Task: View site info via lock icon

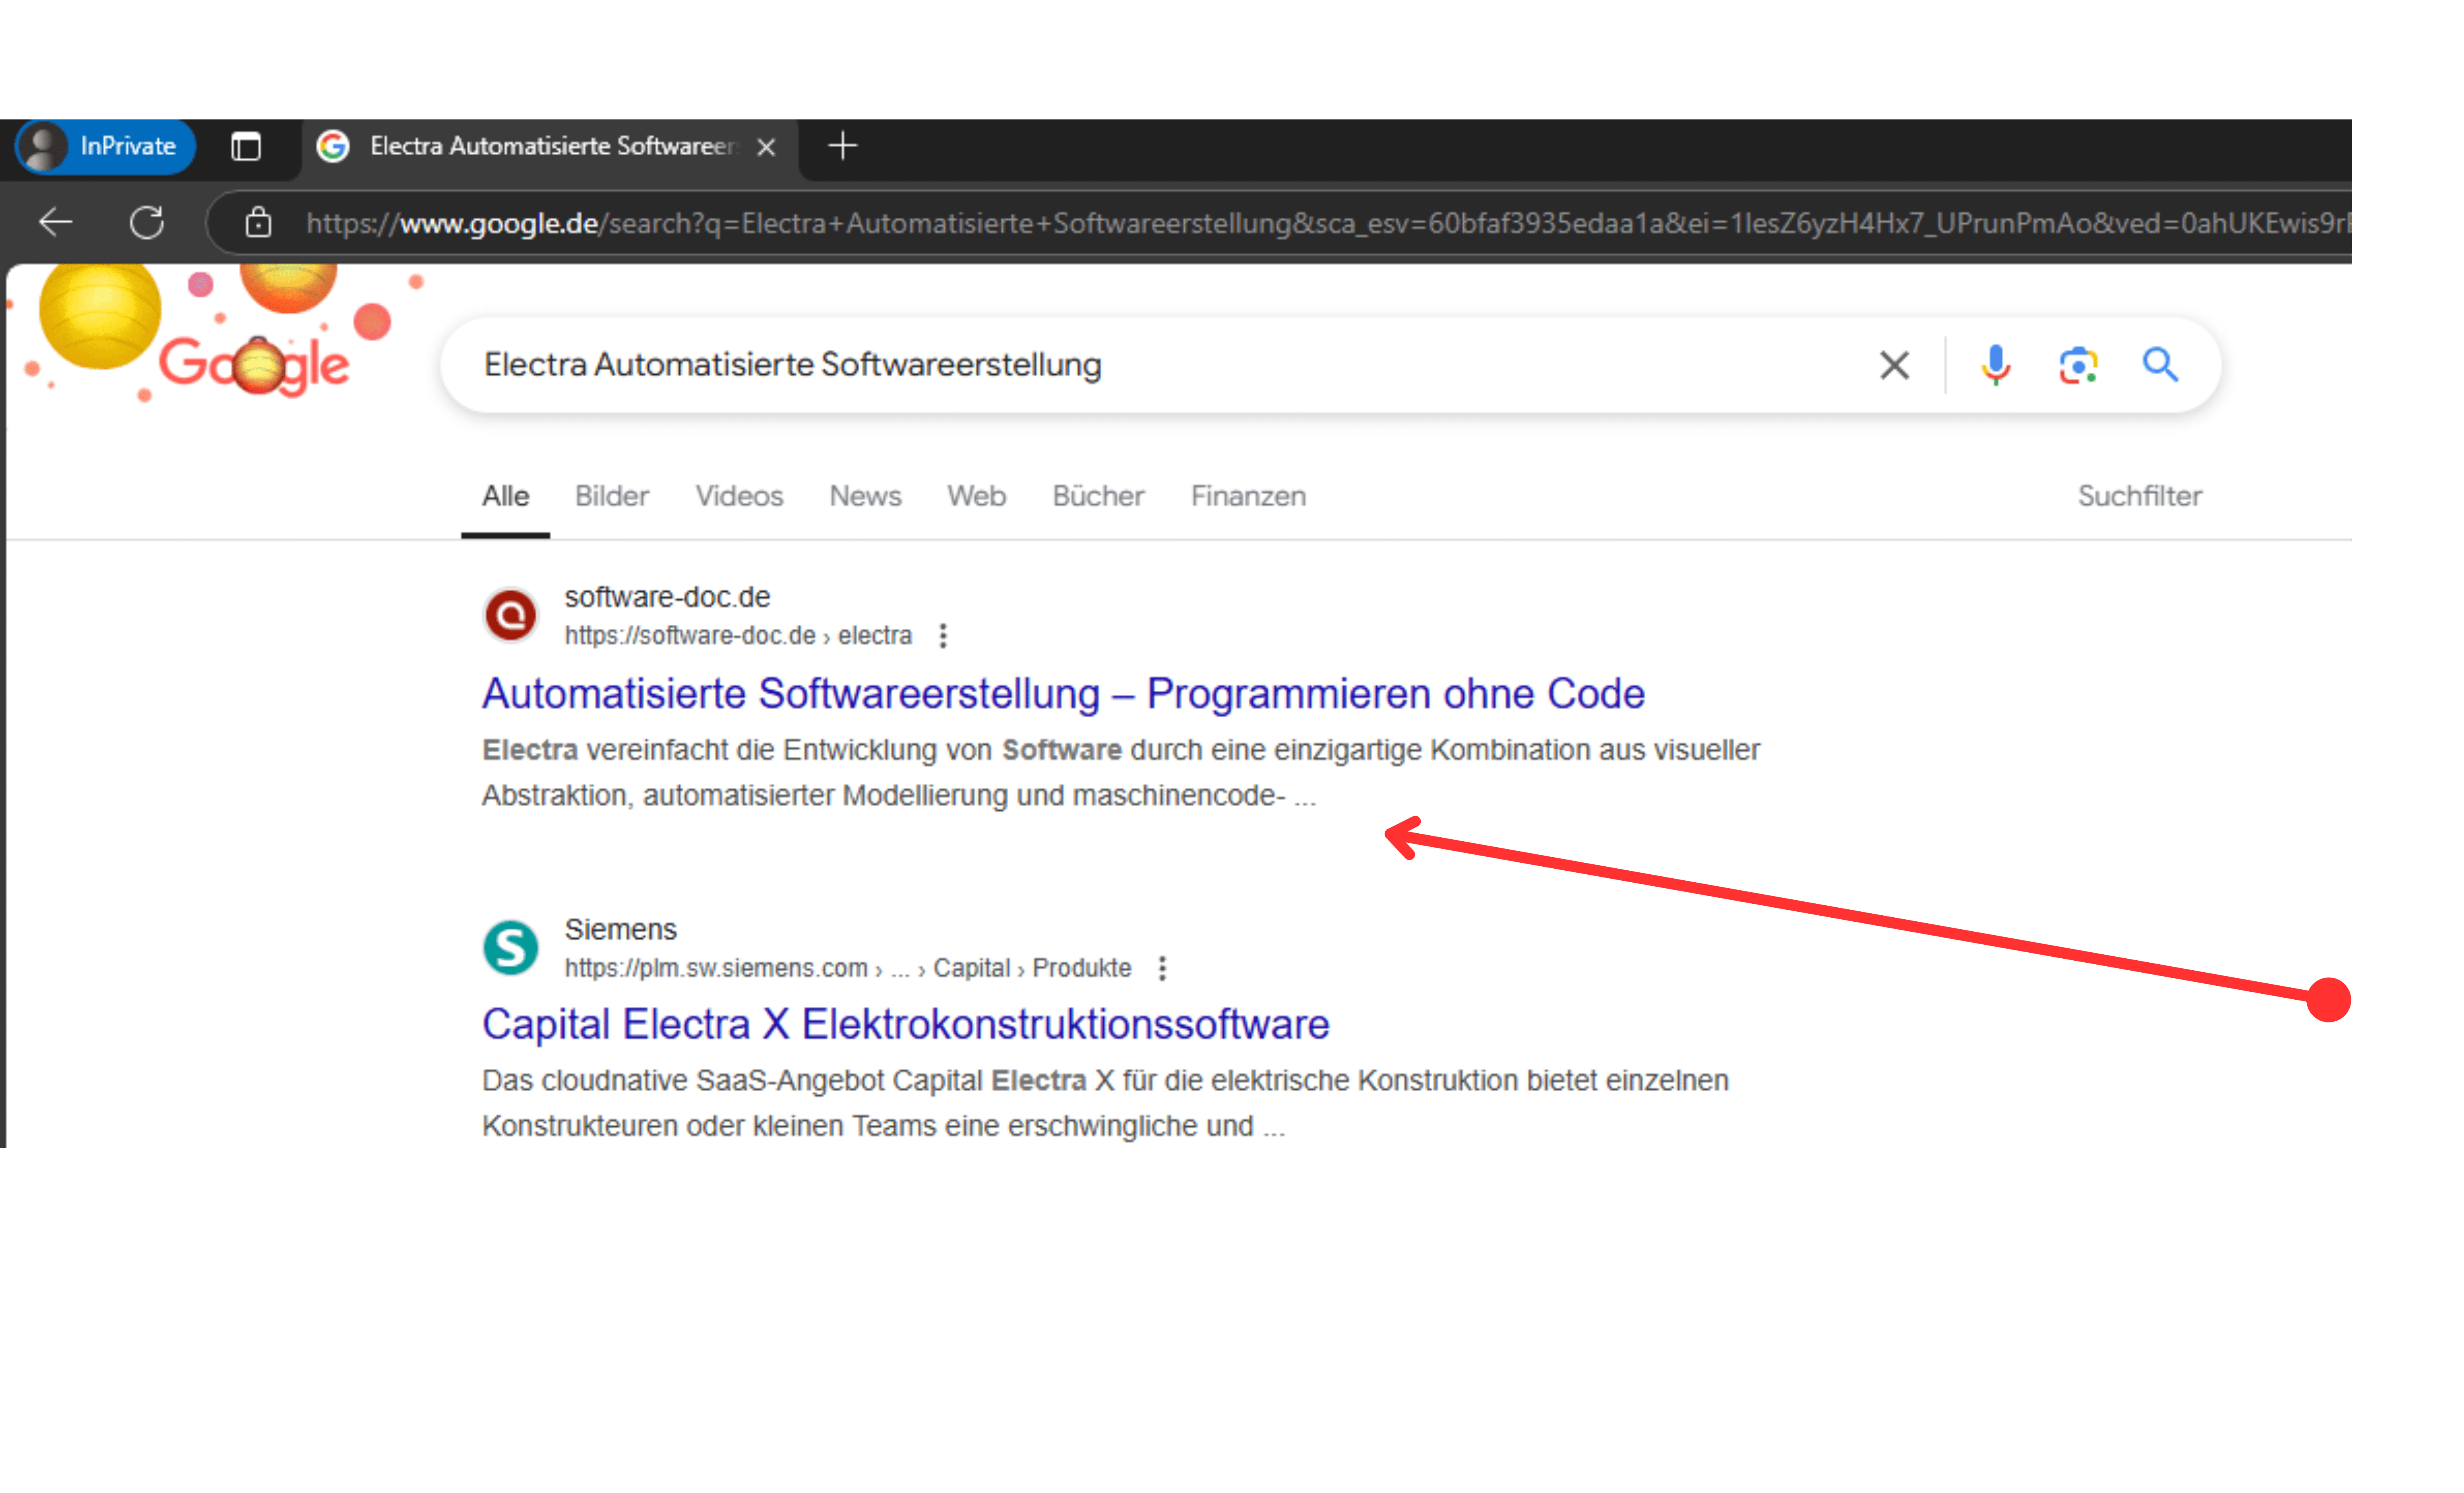Action: [259, 222]
